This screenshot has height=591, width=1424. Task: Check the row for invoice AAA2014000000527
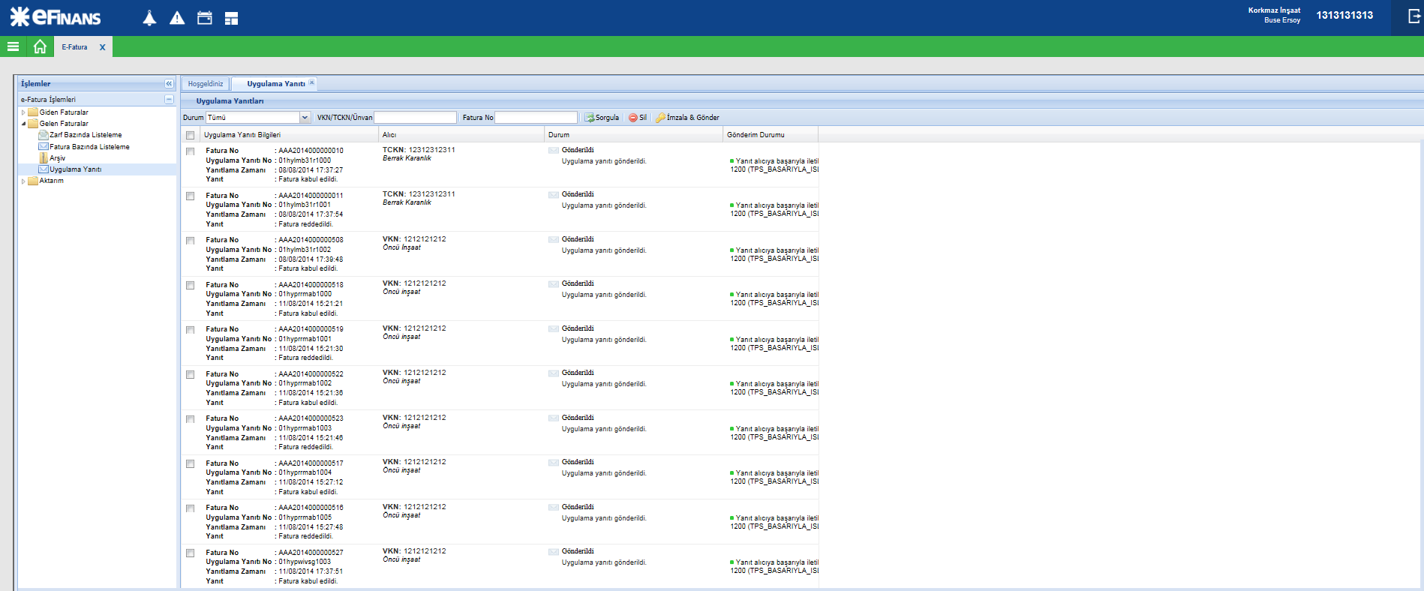(x=191, y=553)
